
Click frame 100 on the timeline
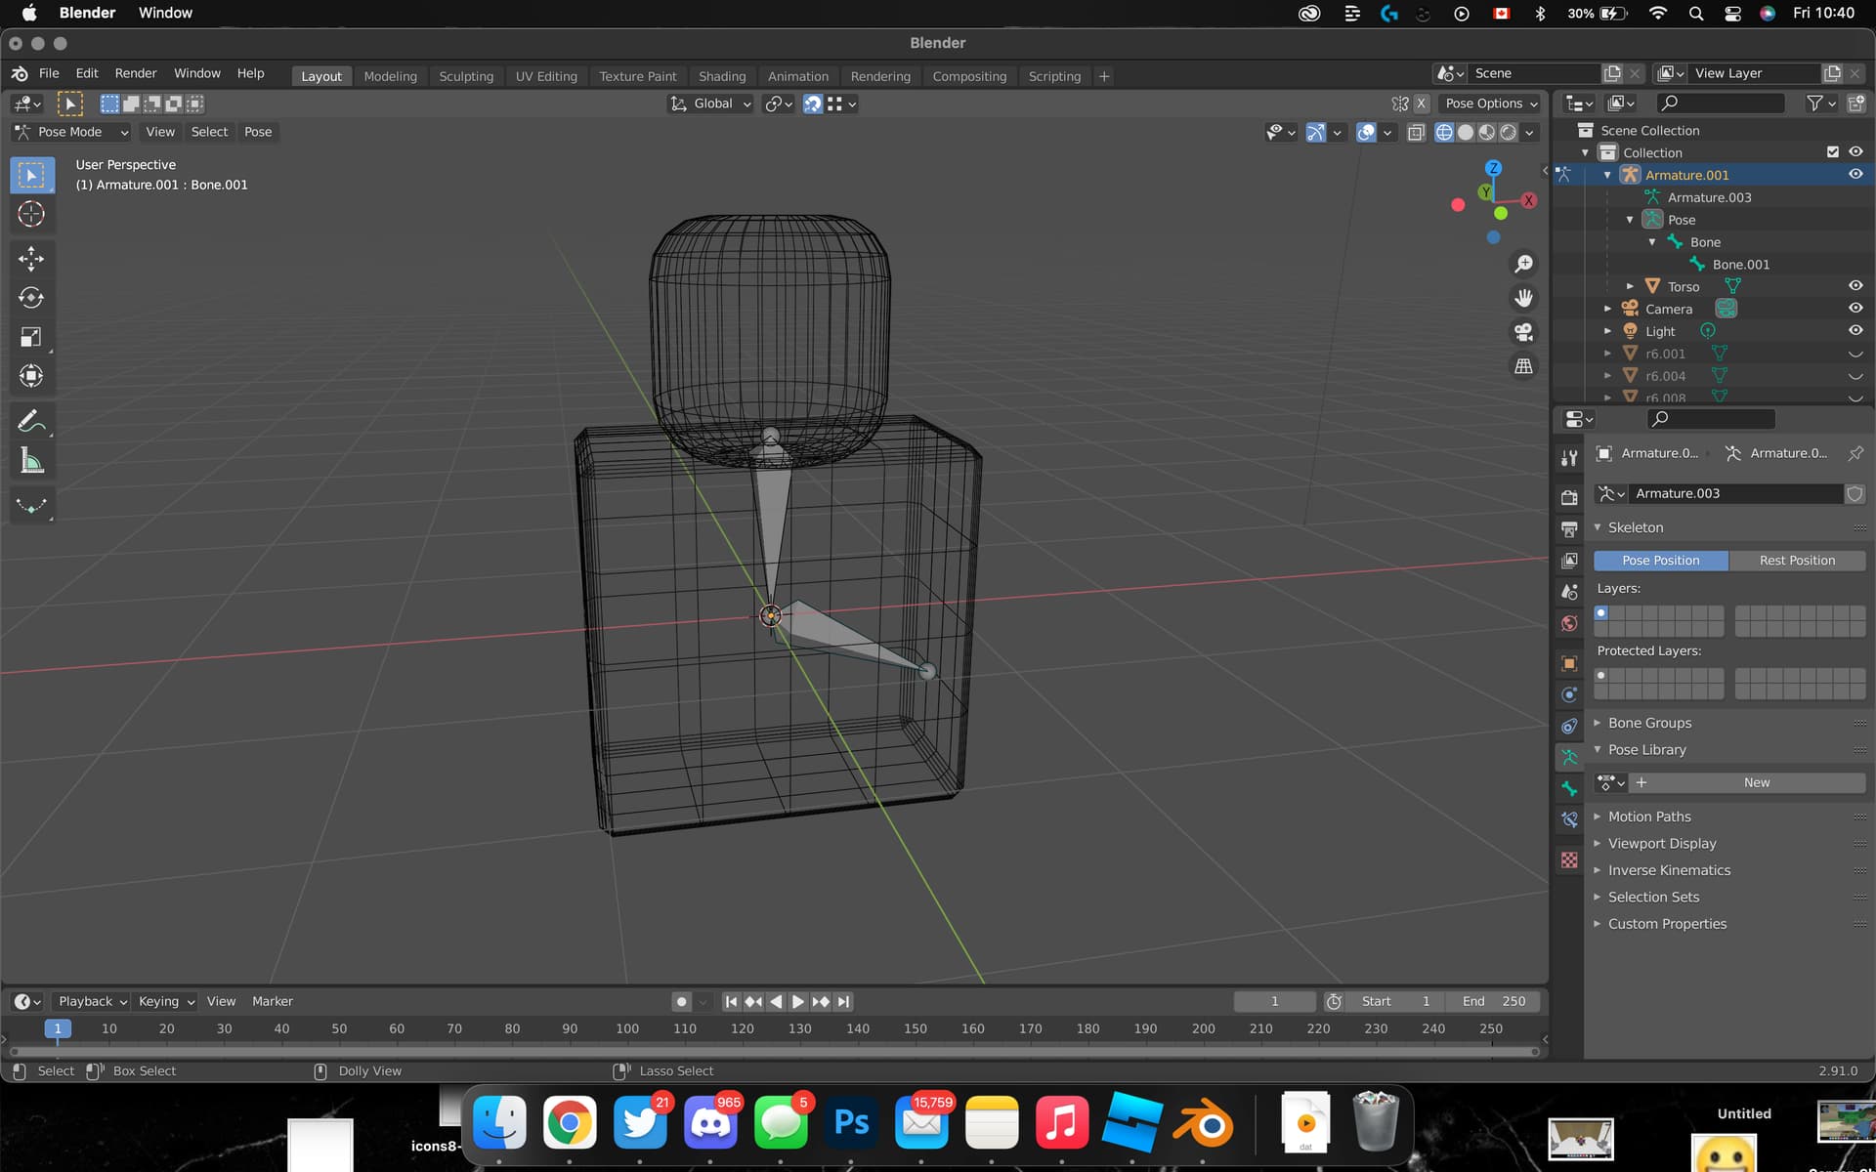coord(627,1028)
